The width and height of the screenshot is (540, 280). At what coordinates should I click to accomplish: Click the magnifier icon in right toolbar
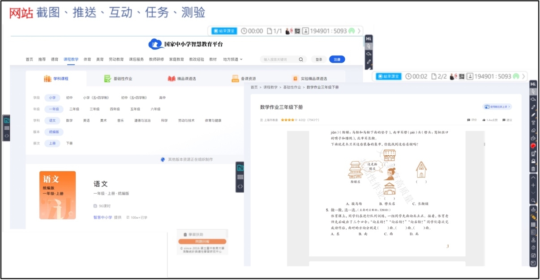point(533,201)
